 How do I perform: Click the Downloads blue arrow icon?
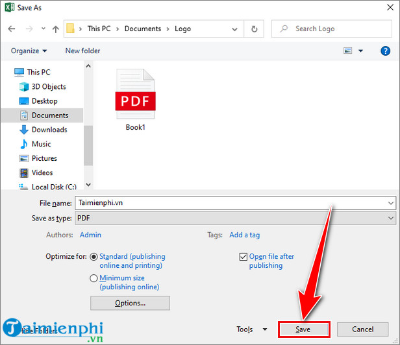pos(24,130)
